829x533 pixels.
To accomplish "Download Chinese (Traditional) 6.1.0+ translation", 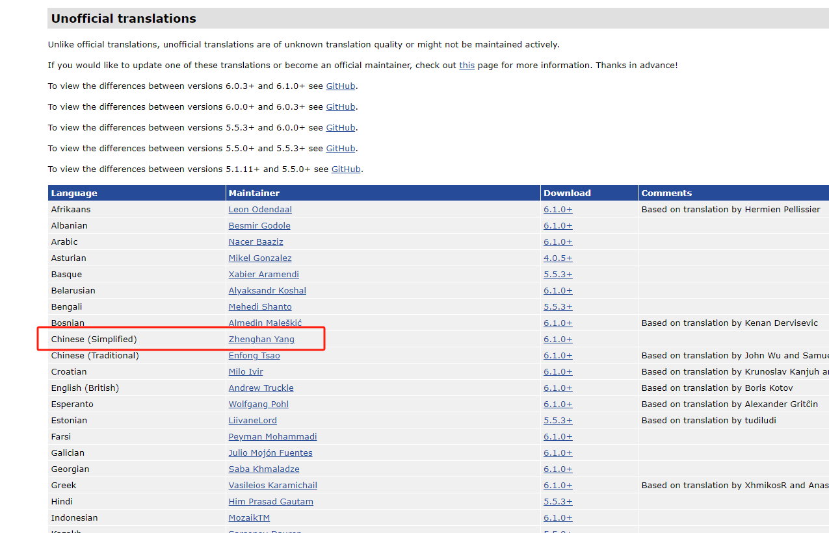I will coord(558,356).
